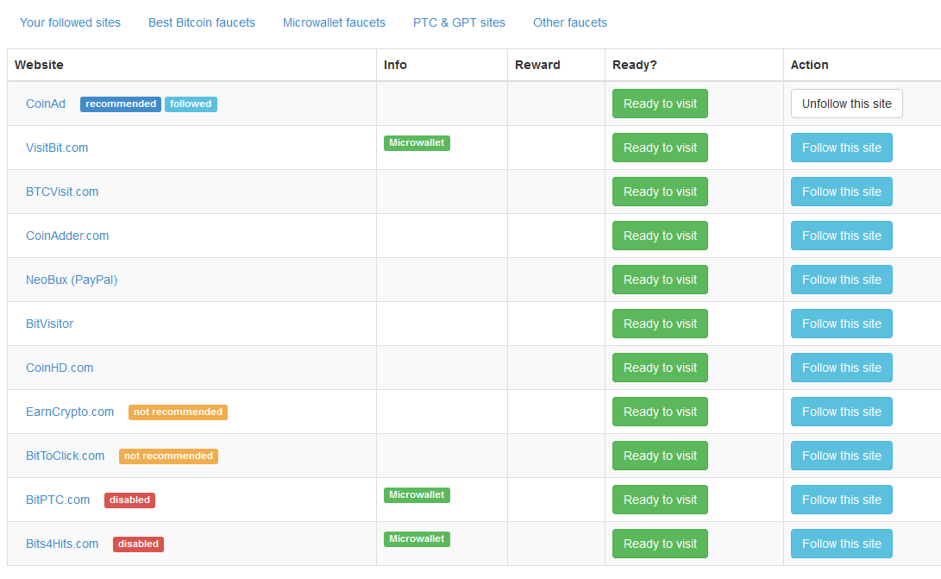The width and height of the screenshot is (941, 579).
Task: Click Ready to visit for CoinAd
Action: [660, 104]
